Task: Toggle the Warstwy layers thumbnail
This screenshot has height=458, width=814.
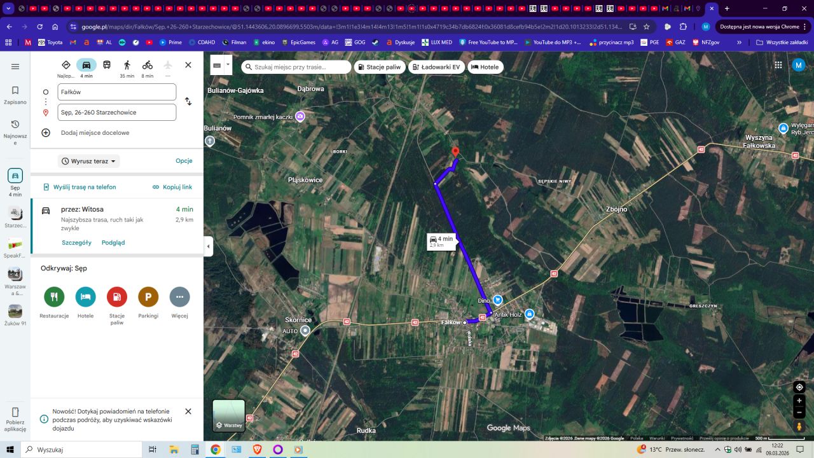Action: (228, 415)
